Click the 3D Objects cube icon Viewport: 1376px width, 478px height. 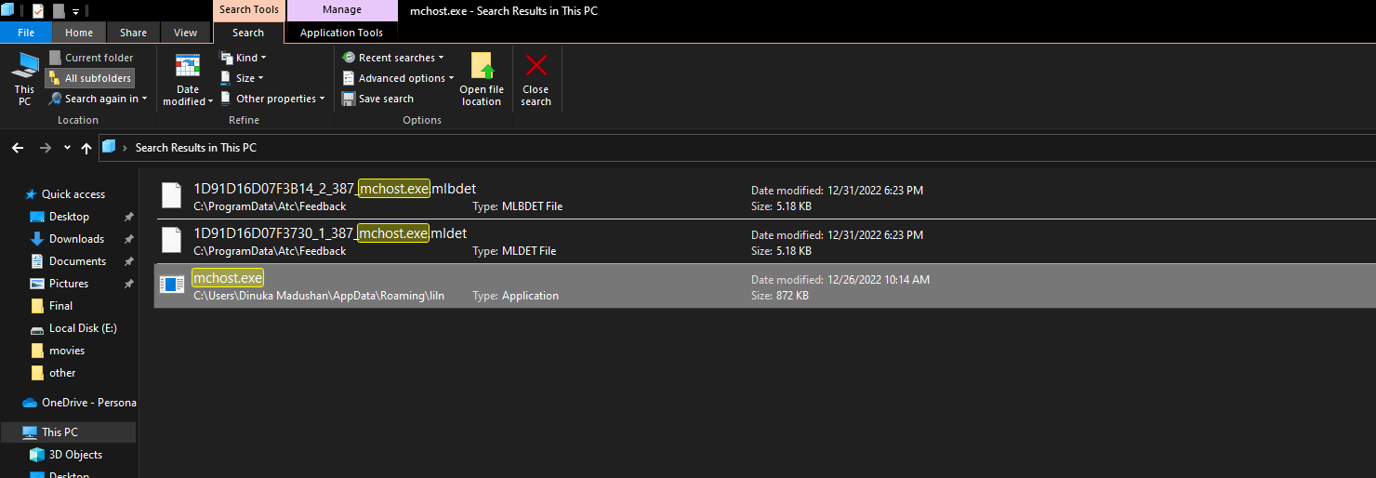37,455
